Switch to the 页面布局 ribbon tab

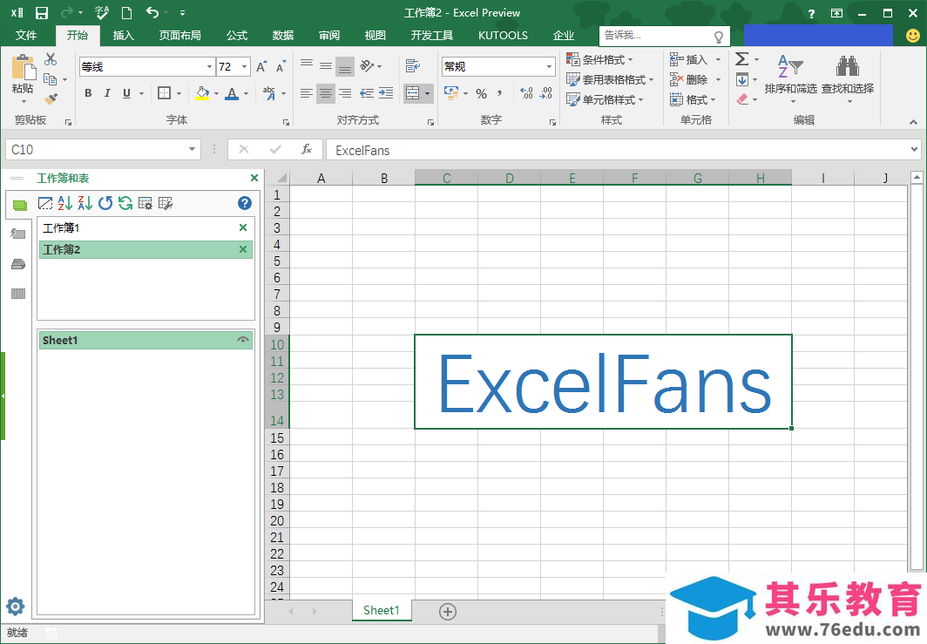click(179, 36)
